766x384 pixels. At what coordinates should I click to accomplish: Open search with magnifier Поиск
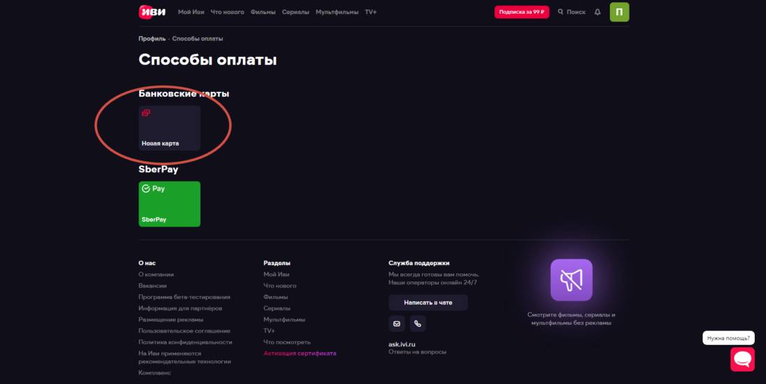571,12
